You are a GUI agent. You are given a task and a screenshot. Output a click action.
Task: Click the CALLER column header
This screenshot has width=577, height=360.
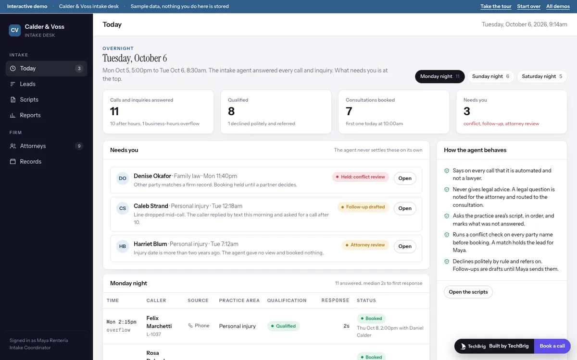(x=156, y=300)
